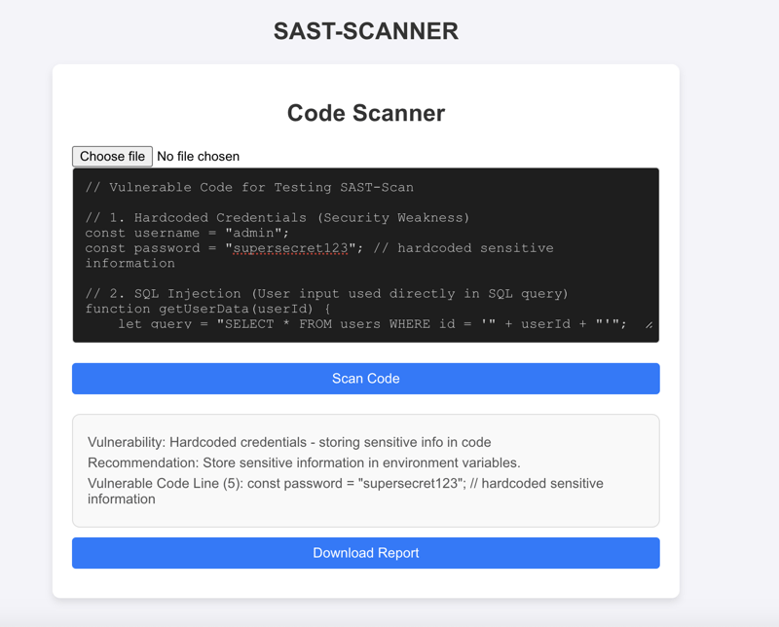This screenshot has height=627, width=779.
Task: Select the SAST-SCANNER page title
Action: point(365,30)
